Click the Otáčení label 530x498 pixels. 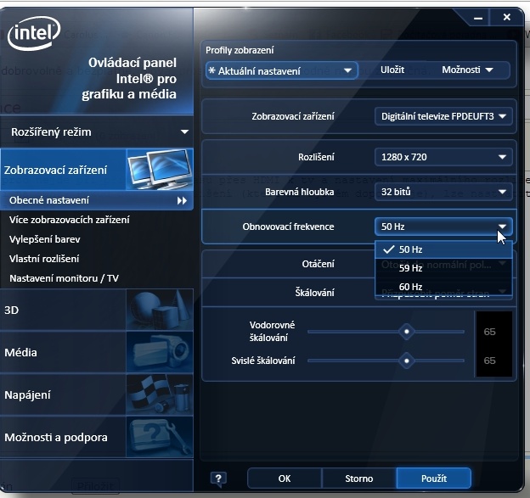(318, 264)
